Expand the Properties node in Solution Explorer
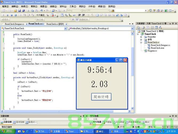The width and height of the screenshot is (178, 134). 141,37
